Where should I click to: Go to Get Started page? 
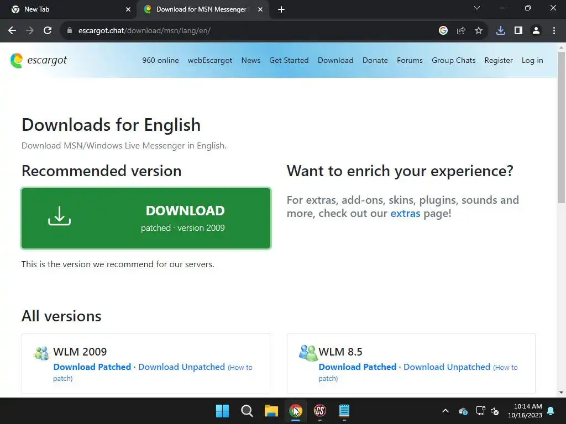point(289,60)
